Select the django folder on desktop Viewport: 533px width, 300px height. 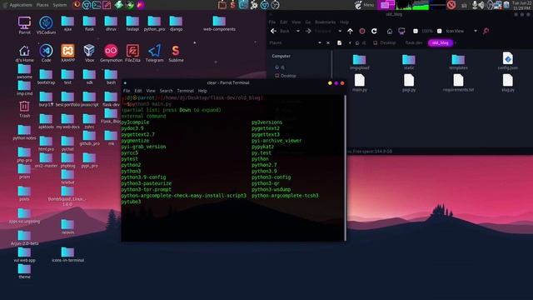[176, 23]
